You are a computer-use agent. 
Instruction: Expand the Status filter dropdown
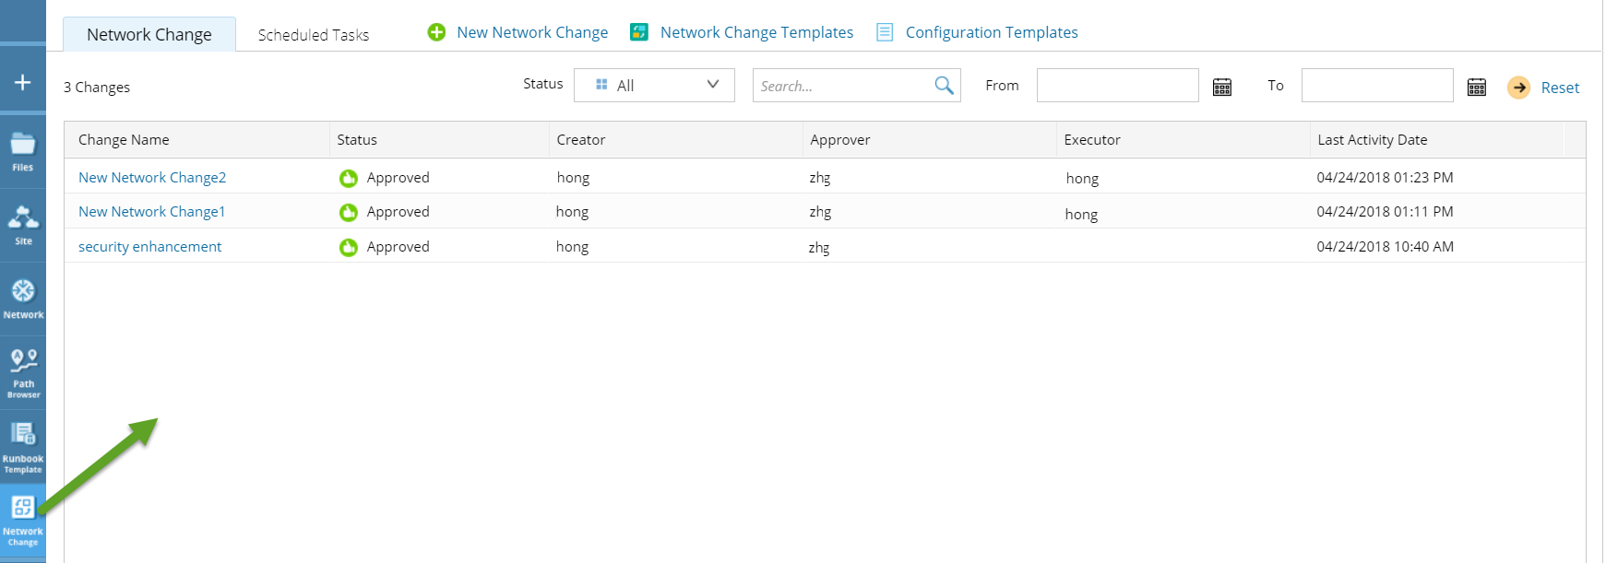pos(654,86)
